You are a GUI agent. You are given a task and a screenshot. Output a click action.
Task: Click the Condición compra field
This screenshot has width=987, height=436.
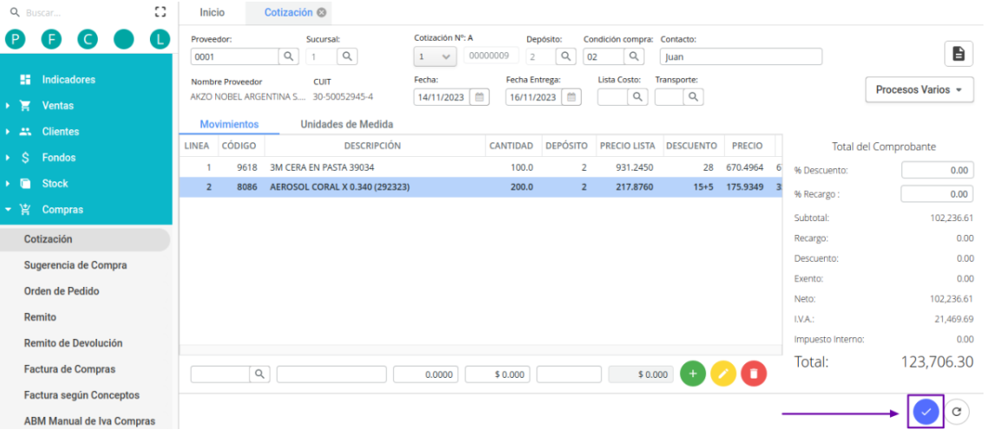tap(604, 56)
